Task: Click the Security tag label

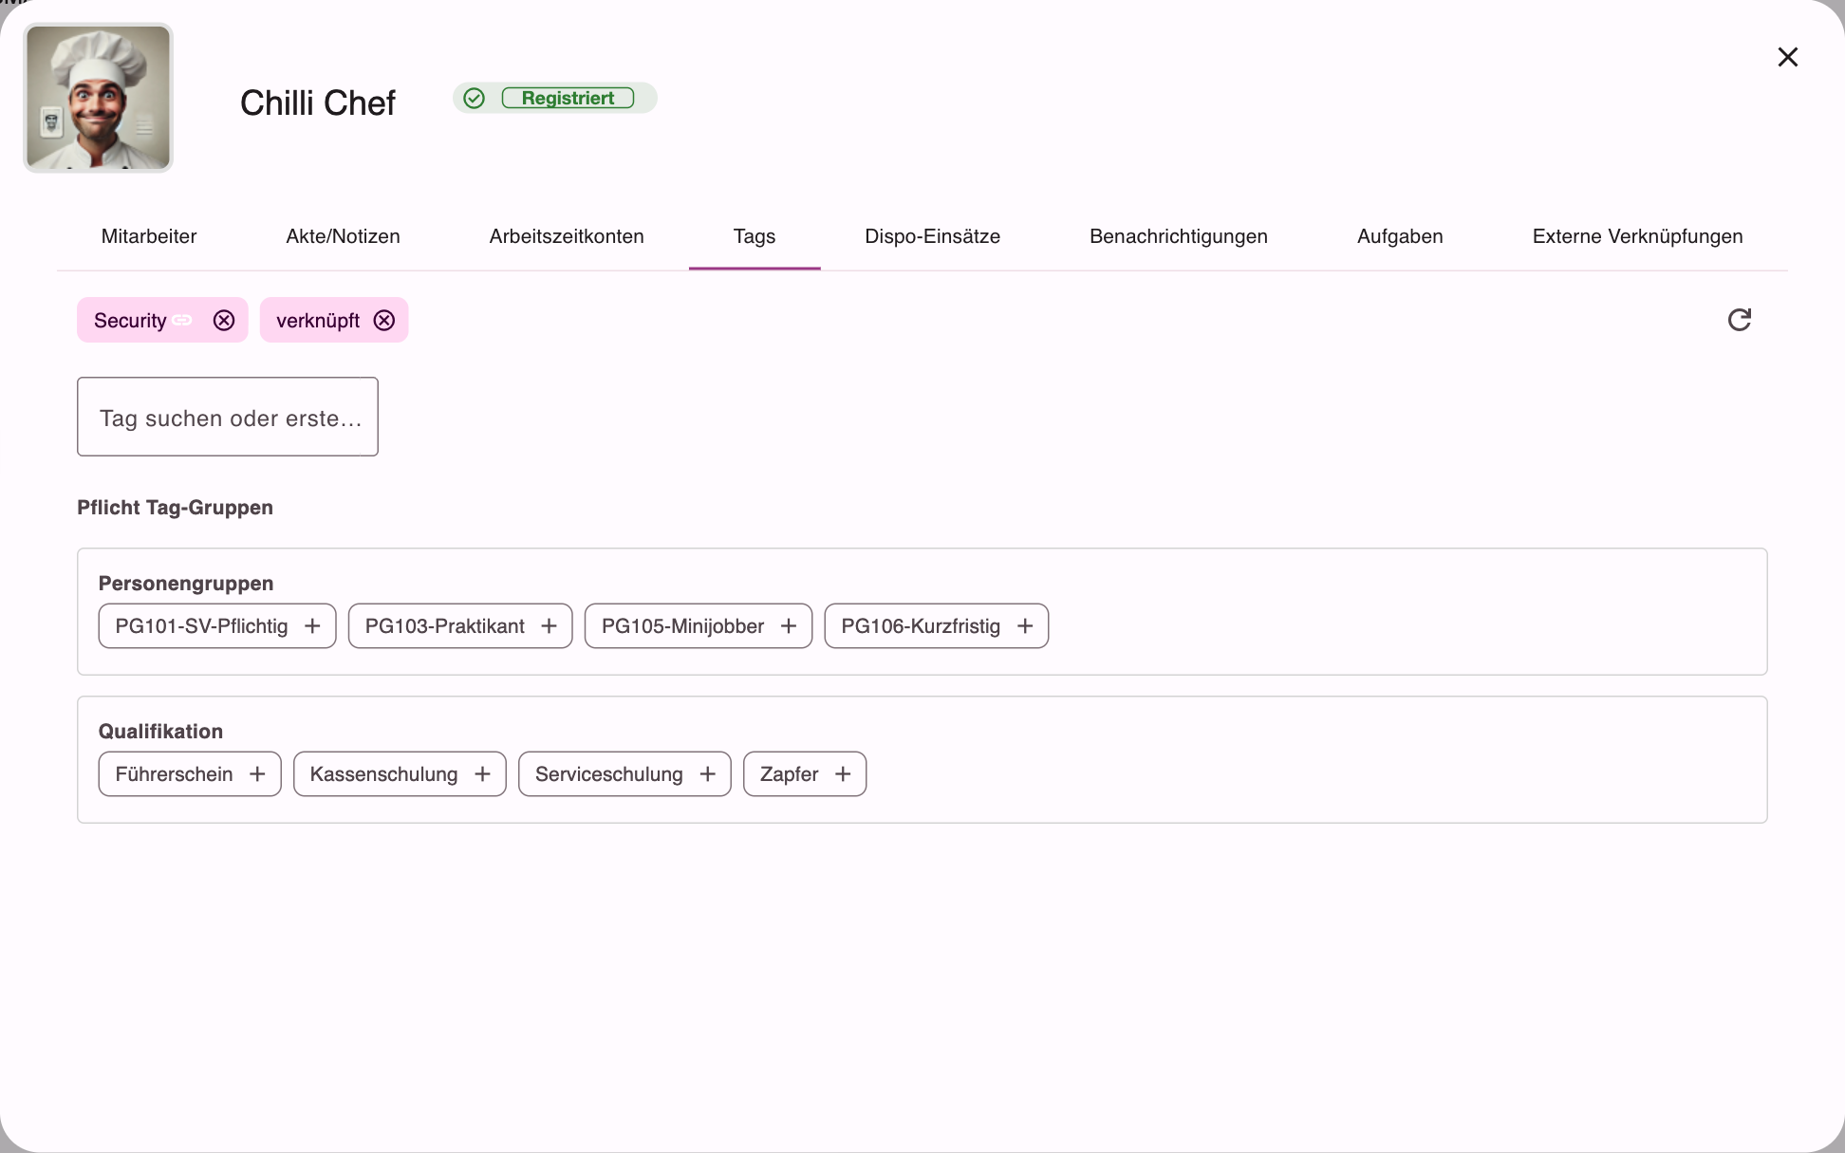Action: coord(130,321)
